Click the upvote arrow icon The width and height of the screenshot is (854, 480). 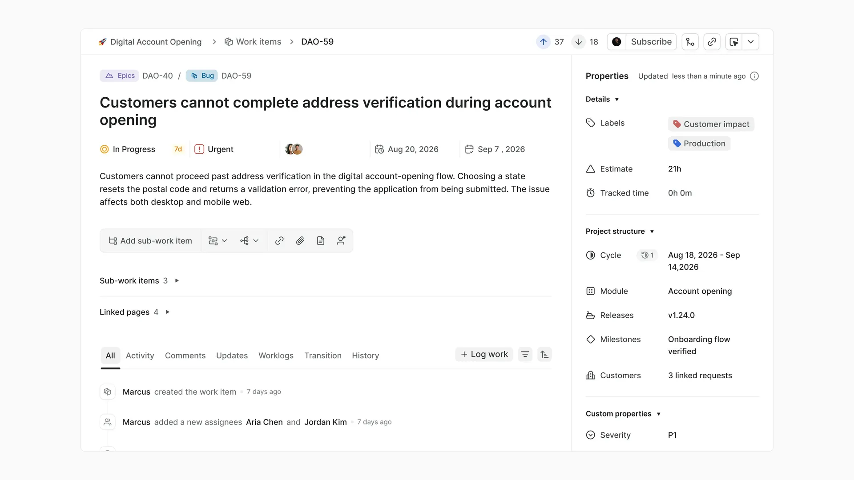(x=543, y=42)
